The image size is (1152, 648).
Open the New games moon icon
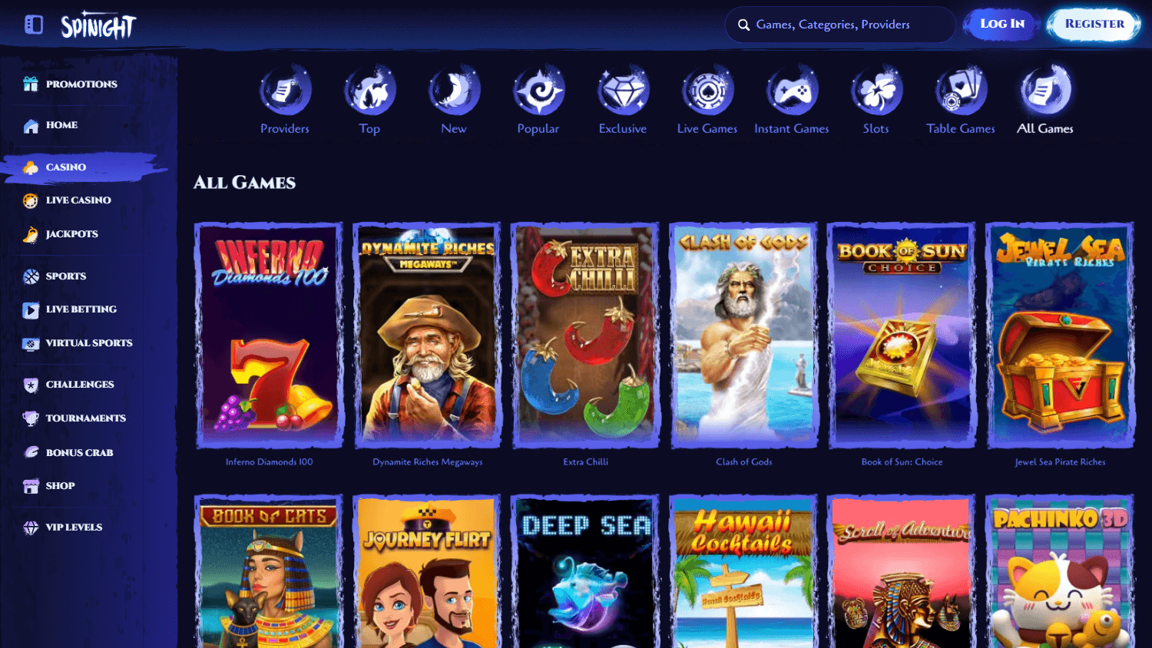coord(454,91)
